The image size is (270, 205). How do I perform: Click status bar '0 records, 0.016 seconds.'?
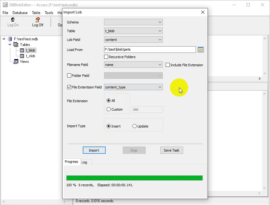(95, 201)
